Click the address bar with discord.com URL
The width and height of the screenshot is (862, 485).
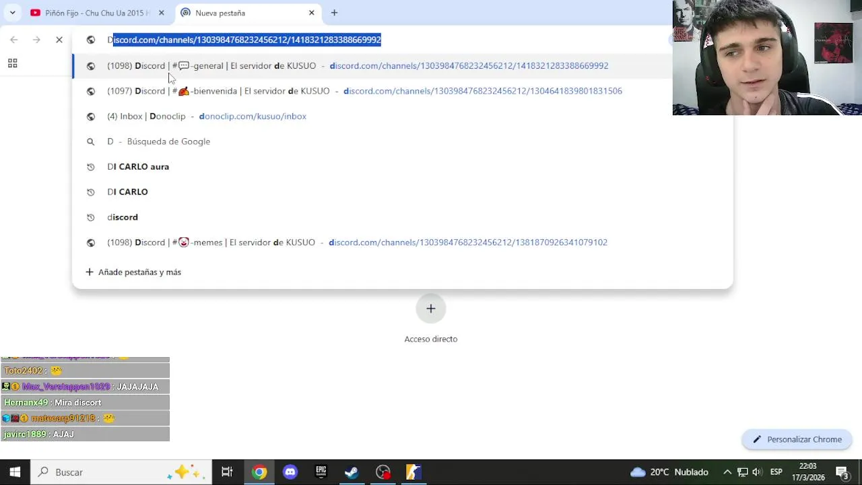pyautogui.click(x=377, y=40)
